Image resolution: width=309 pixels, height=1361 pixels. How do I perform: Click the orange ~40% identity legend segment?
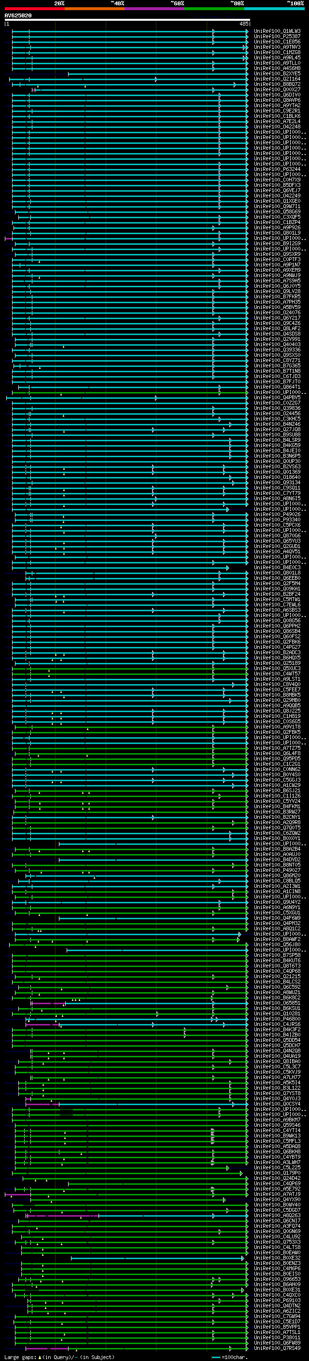click(95, 9)
